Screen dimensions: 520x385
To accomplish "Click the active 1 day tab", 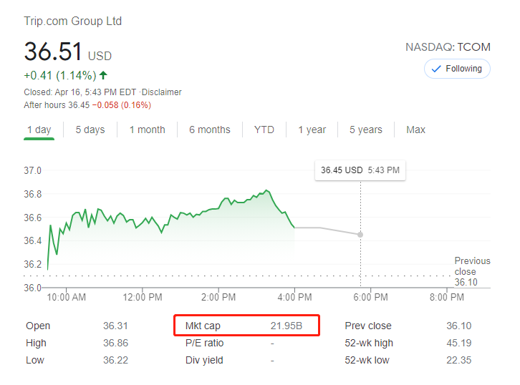I will (39, 130).
